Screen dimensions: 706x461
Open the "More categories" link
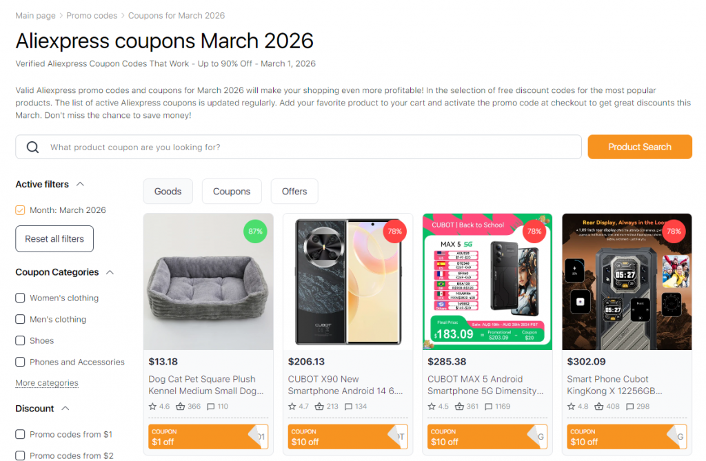(x=46, y=382)
